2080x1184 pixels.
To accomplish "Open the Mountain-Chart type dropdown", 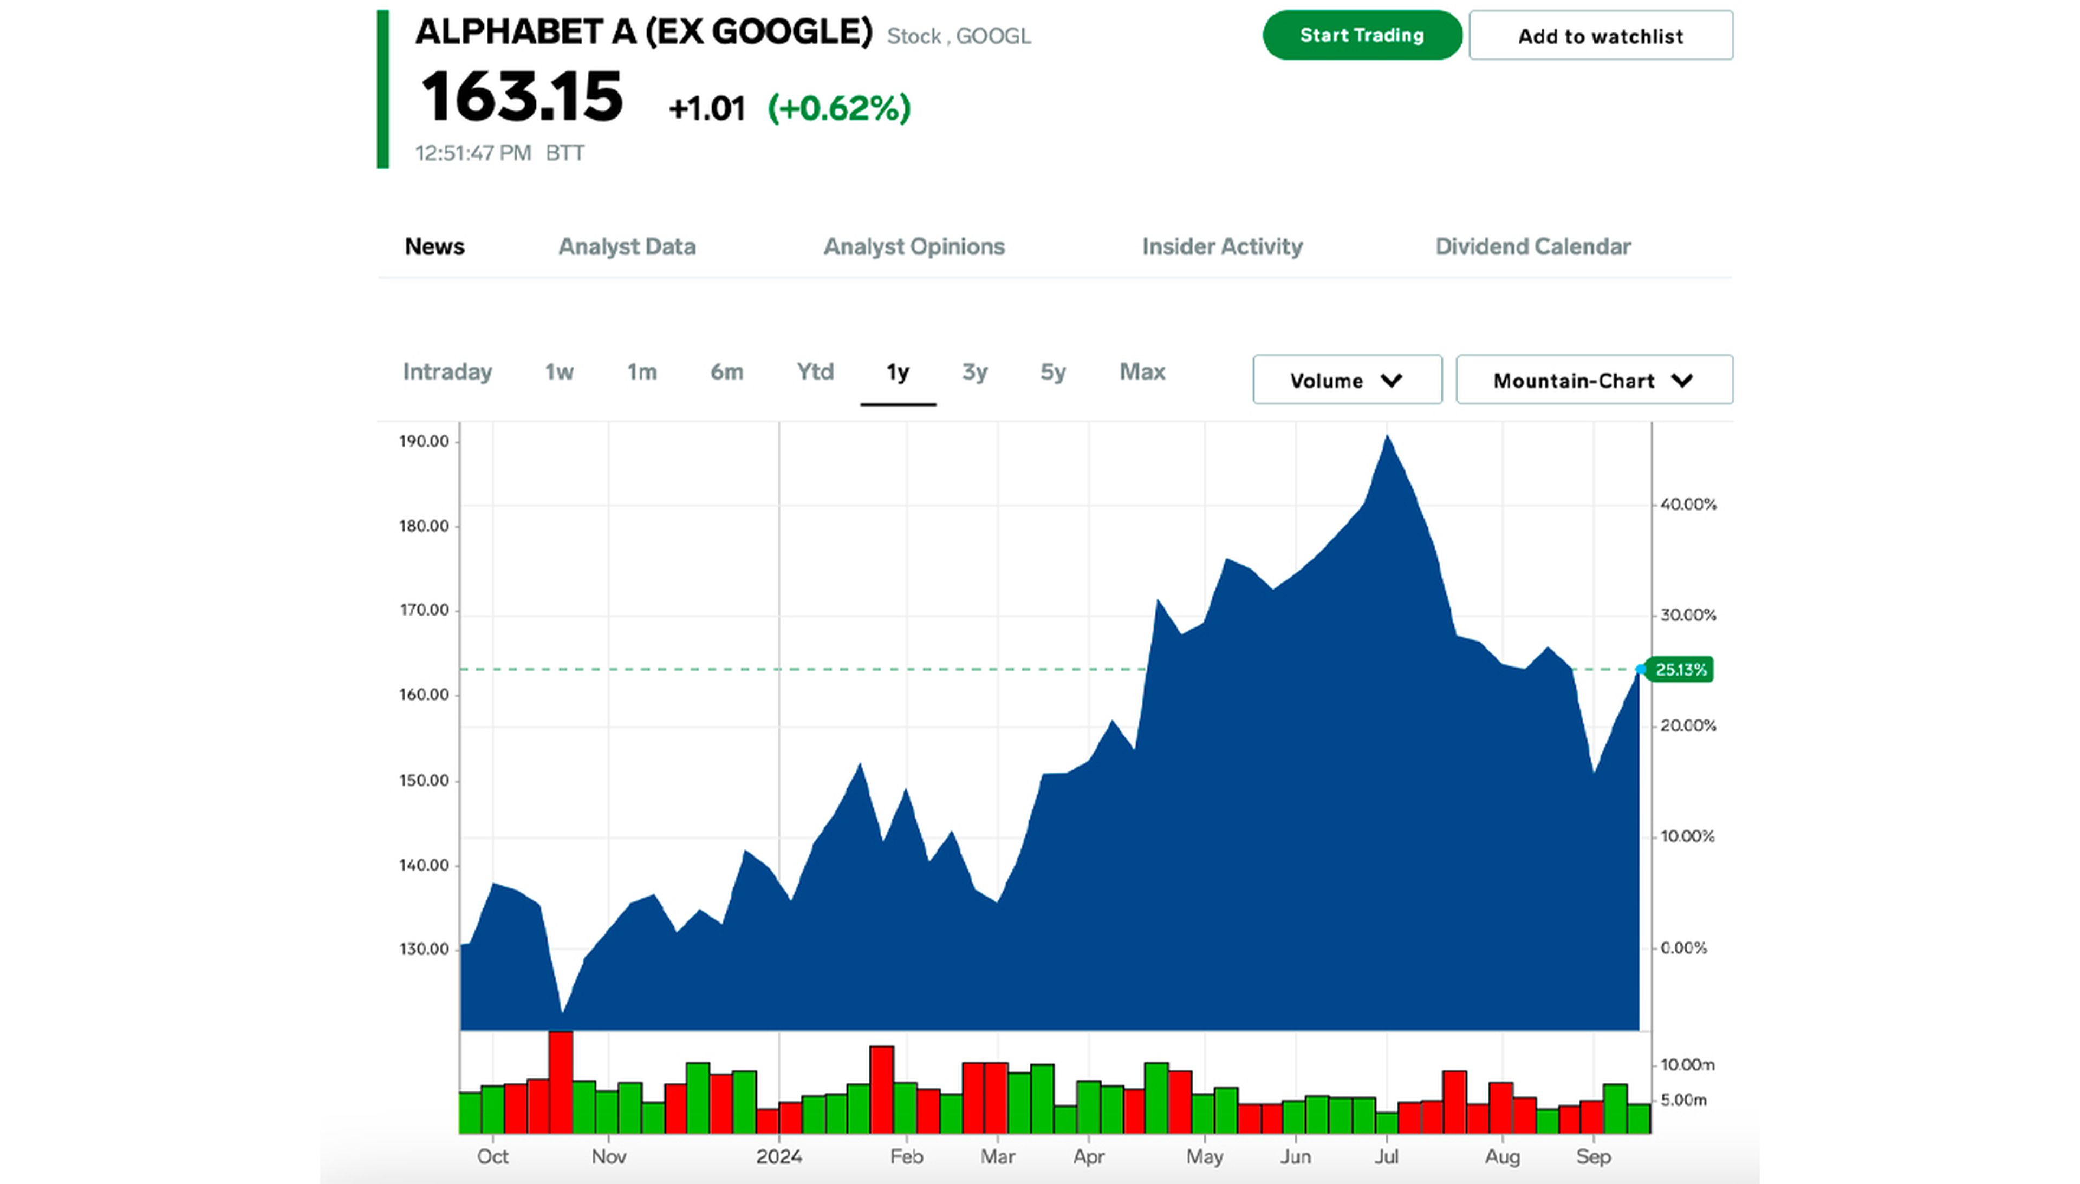I will (x=1594, y=380).
